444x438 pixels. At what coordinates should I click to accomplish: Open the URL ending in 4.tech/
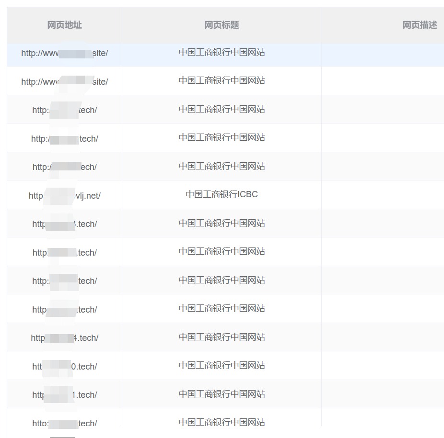(65, 338)
